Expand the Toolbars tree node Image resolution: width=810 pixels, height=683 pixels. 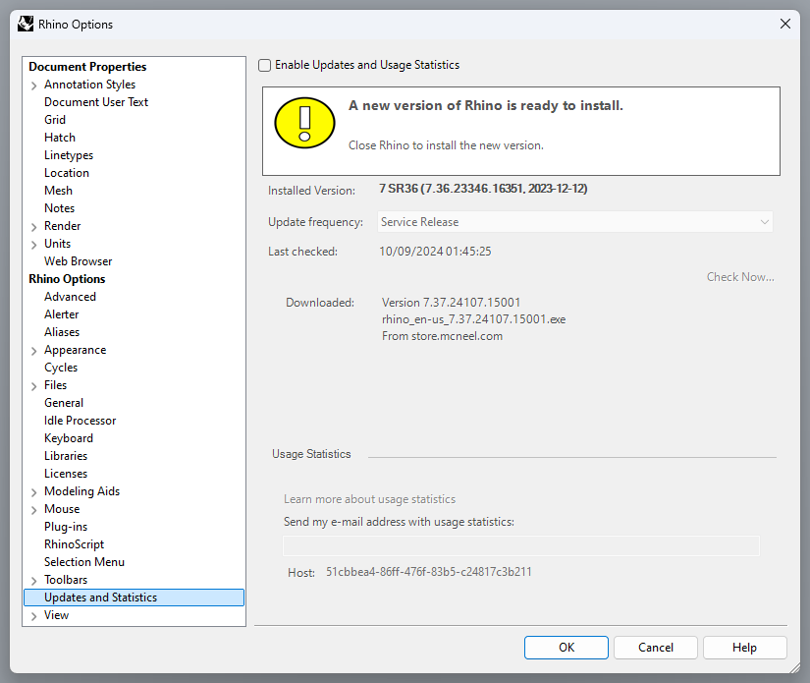[34, 581]
